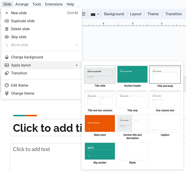The width and height of the screenshot is (186, 172).
Task: Click the Duplicate slide icon
Action: pyautogui.click(x=7, y=21)
